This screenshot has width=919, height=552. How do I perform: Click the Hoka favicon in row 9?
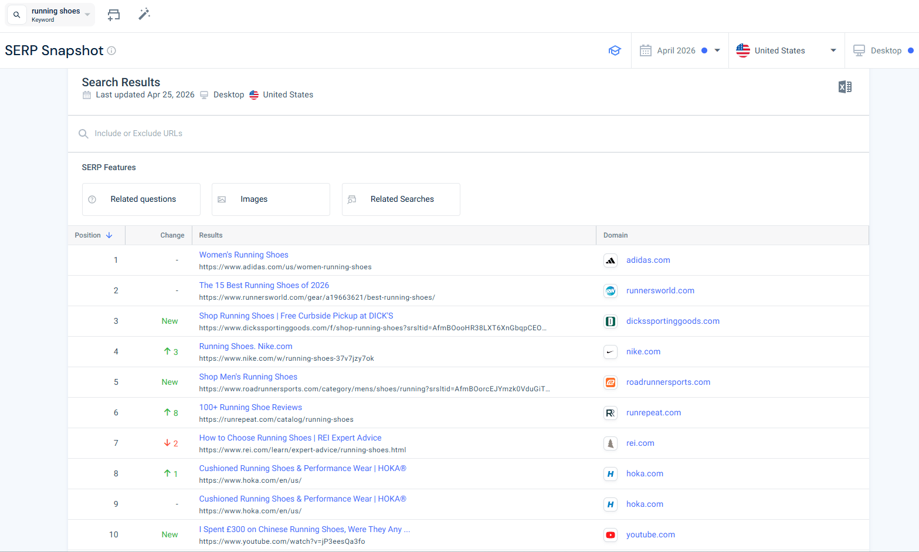pos(611,504)
